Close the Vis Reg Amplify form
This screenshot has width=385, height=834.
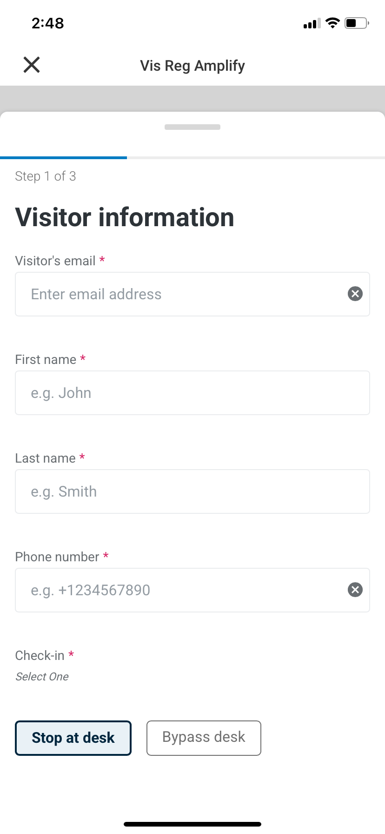pyautogui.click(x=32, y=65)
